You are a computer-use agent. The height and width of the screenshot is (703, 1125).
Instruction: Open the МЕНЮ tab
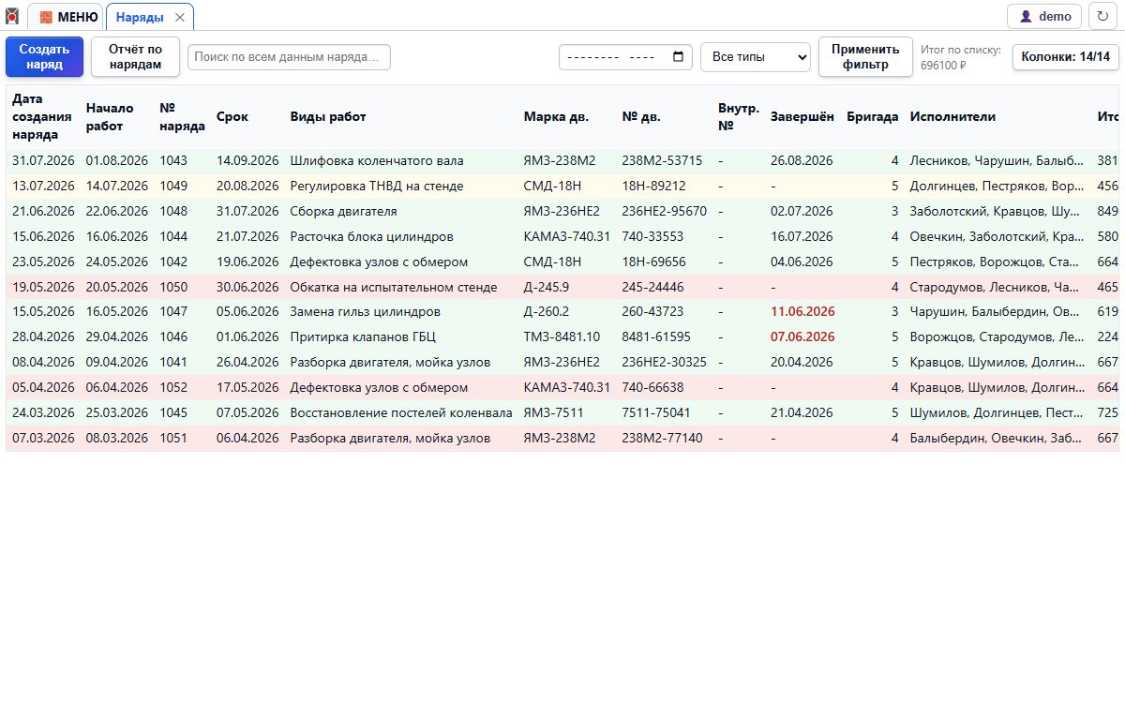(x=66, y=16)
